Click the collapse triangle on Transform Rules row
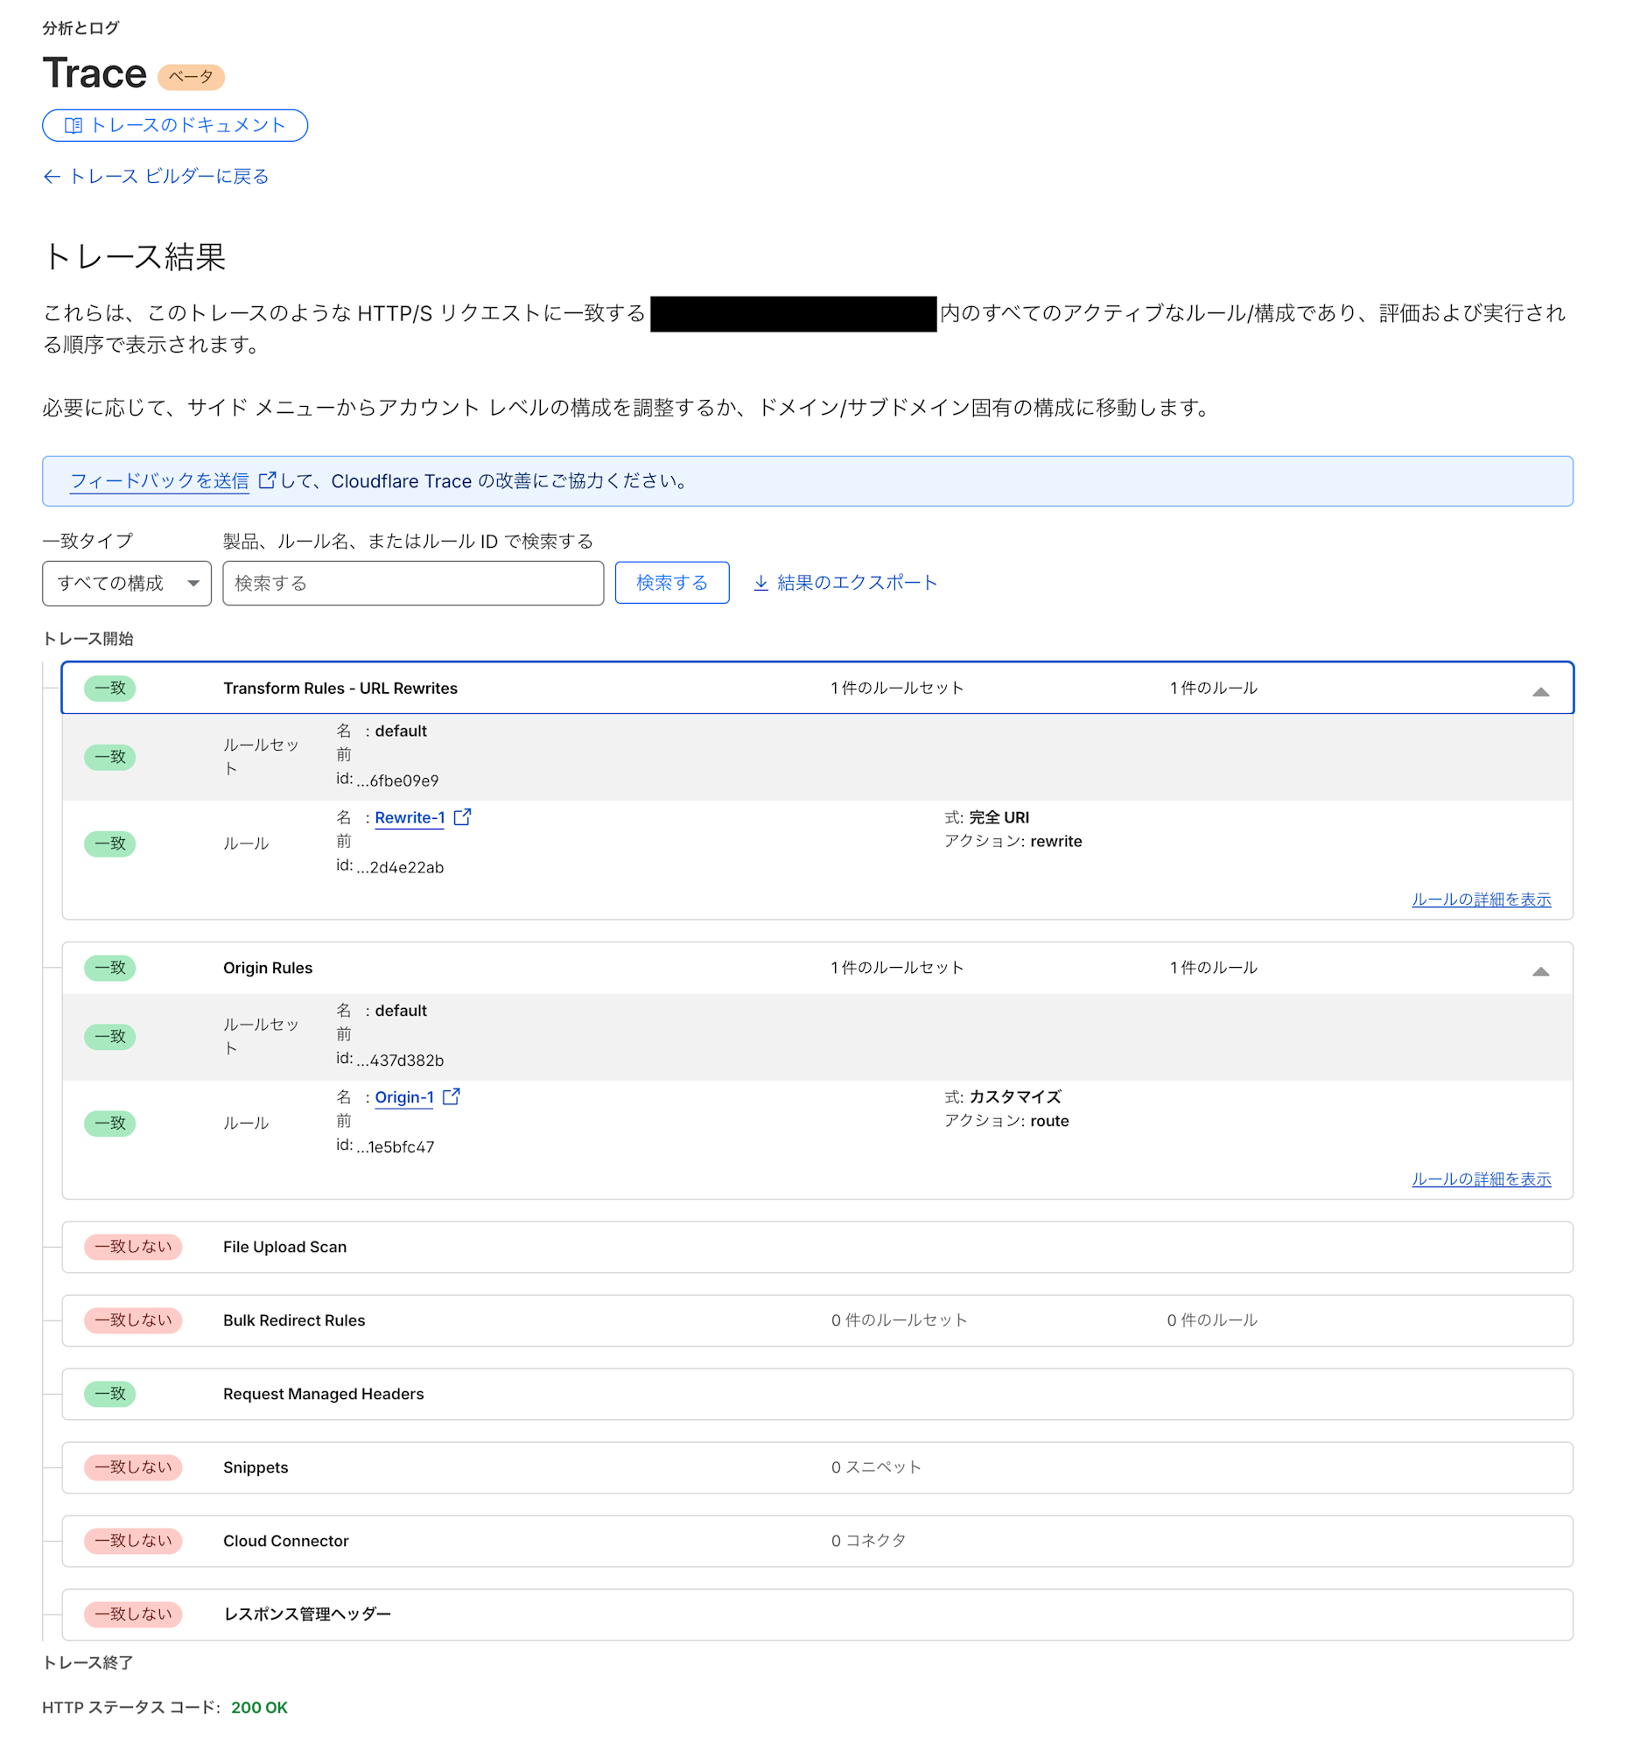Screen dimensions: 1633x1750 [x=1540, y=693]
